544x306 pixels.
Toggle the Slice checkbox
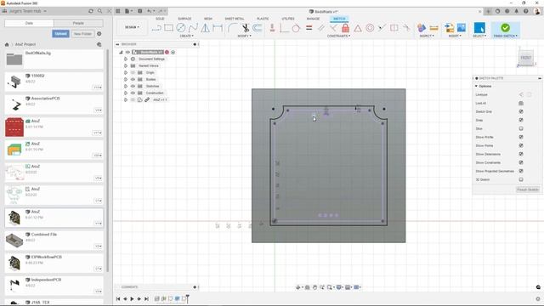[x=521, y=128]
